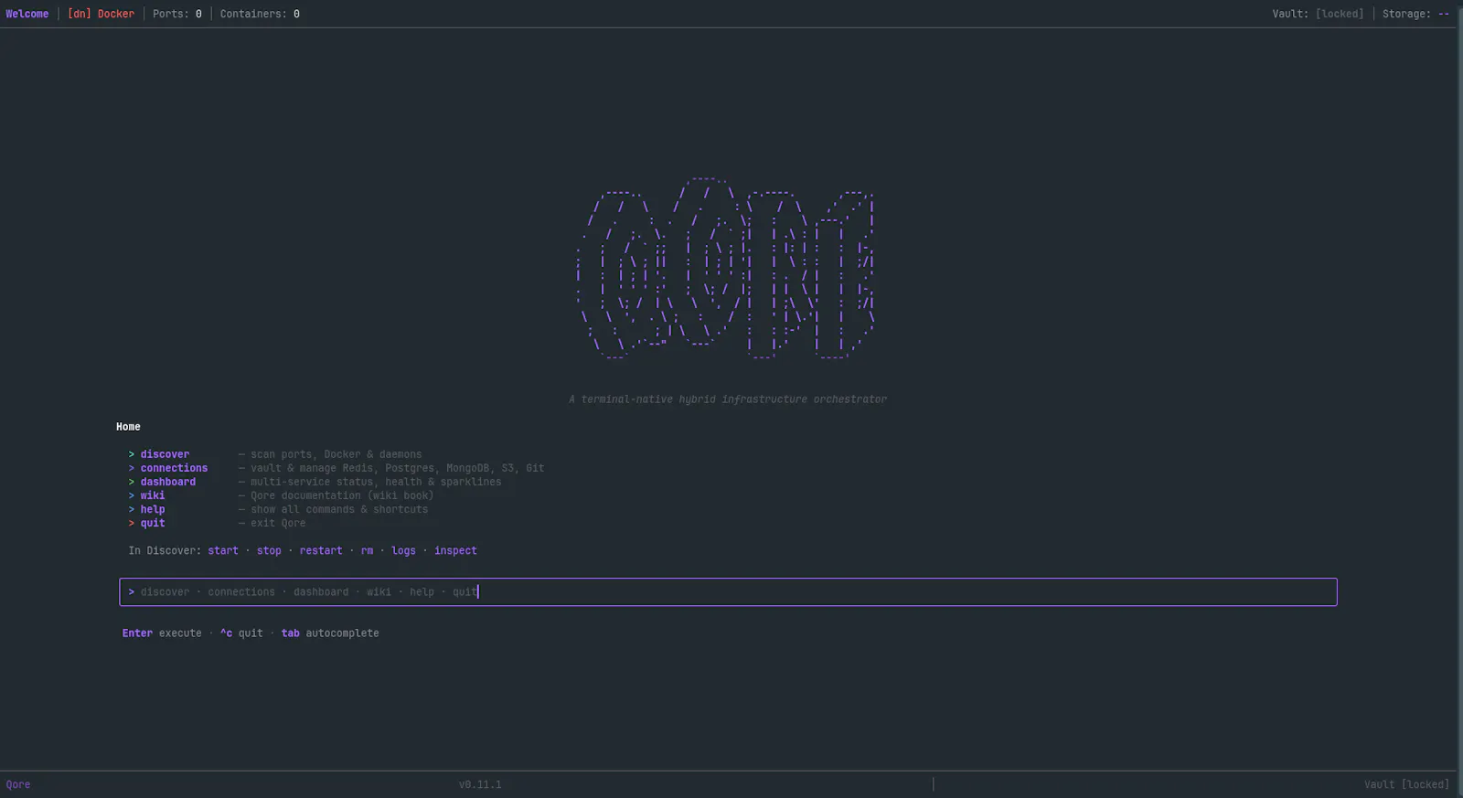Click the stop Discover action
This screenshot has height=798, width=1463.
pyautogui.click(x=269, y=550)
